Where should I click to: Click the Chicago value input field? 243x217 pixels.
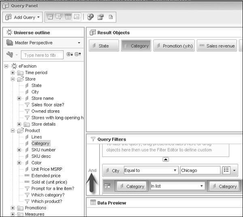(200, 170)
